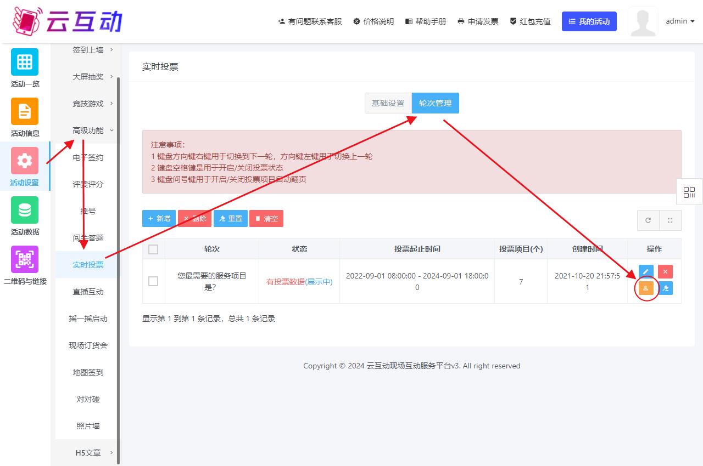The height and width of the screenshot is (466, 703).
Task: Open 申请发票 link
Action: pyautogui.click(x=478, y=21)
